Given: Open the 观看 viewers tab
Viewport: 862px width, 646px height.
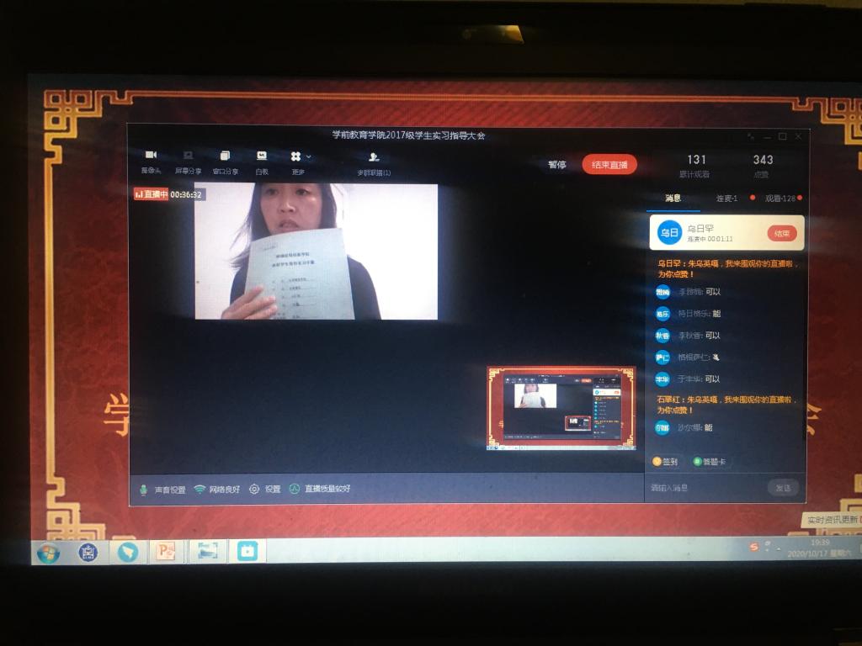Looking at the screenshot, I should click(780, 199).
